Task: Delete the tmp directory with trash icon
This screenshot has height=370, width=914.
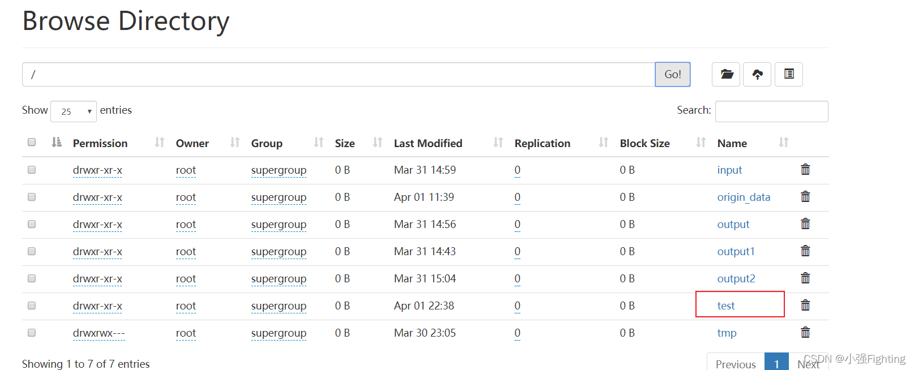Action: pos(805,332)
